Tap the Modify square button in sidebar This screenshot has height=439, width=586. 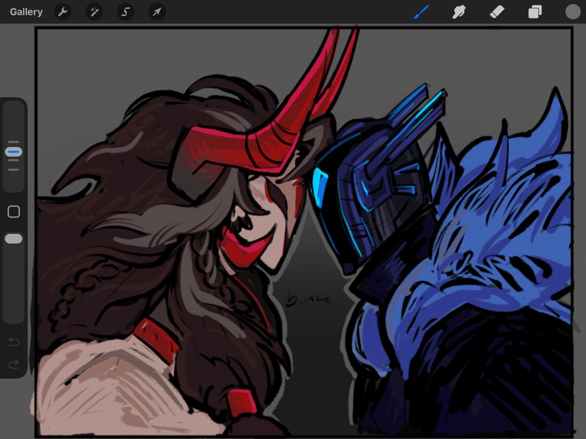pyautogui.click(x=14, y=211)
